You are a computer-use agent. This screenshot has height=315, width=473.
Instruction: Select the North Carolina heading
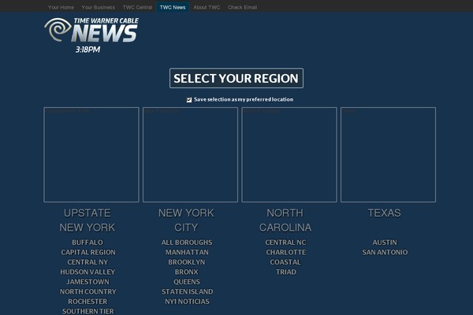point(285,220)
